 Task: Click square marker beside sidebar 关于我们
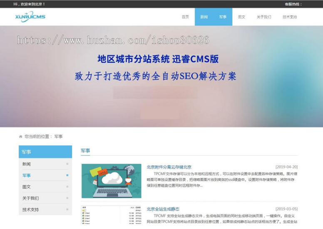coord(67,198)
